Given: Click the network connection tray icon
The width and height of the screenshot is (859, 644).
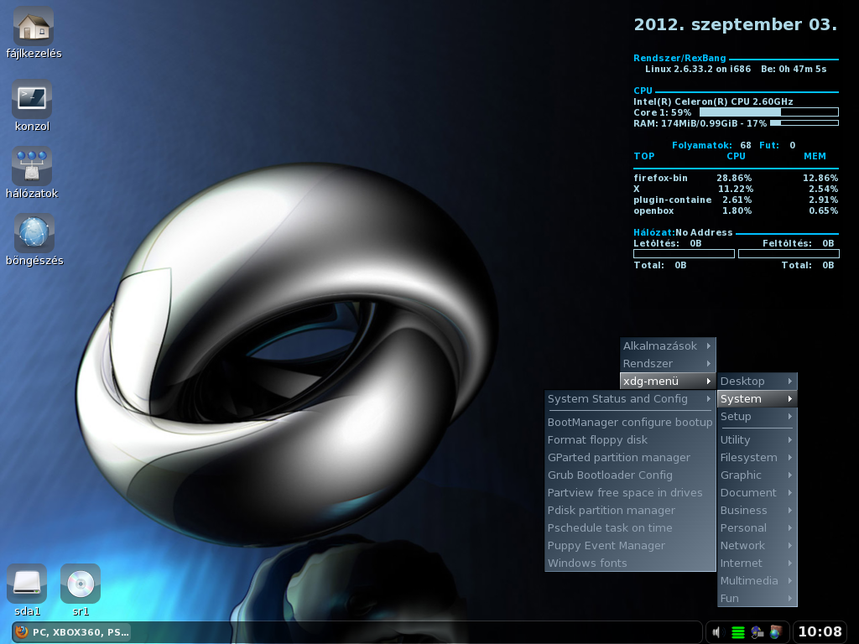Looking at the screenshot, I should [x=757, y=632].
